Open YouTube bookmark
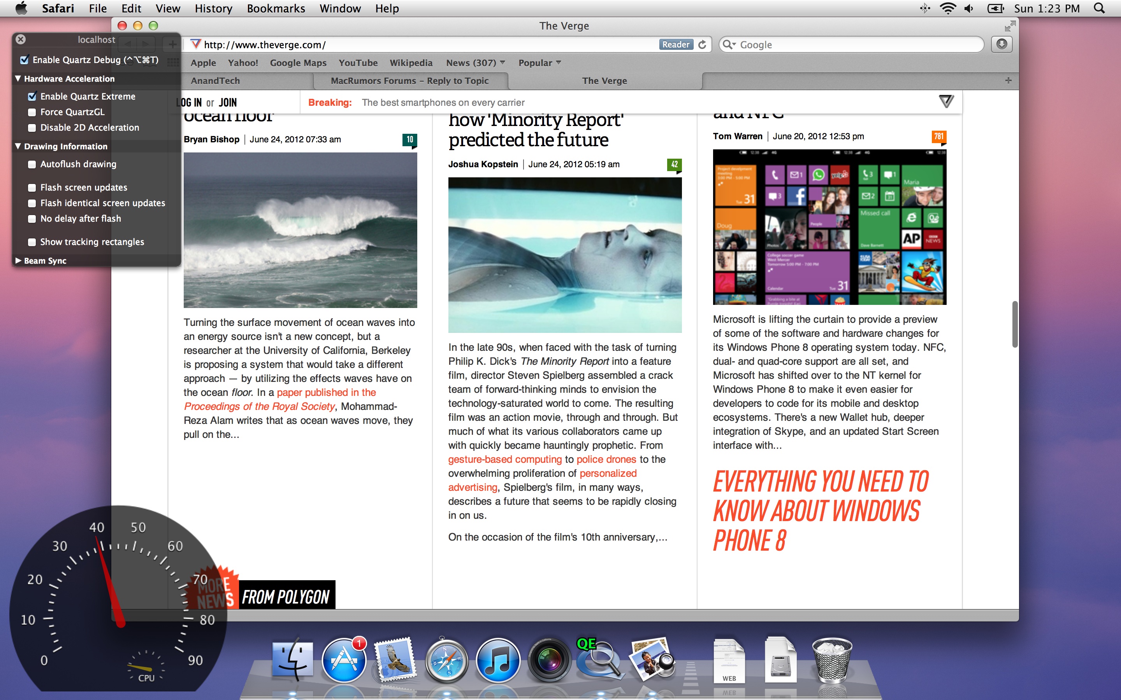This screenshot has height=700, width=1121. [358, 63]
